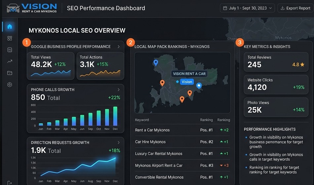Click the red +3 change for Mykonos Airport

tap(224, 166)
